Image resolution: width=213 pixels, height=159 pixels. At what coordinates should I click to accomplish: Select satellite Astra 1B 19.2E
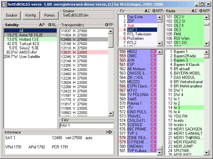pos(30,35)
